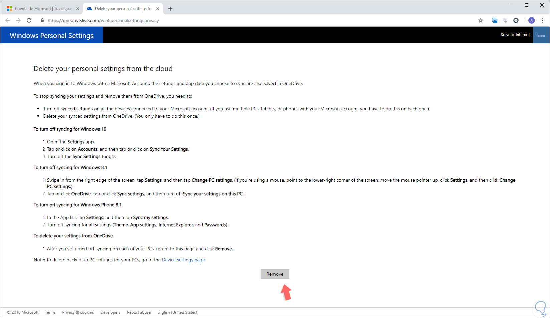Open the black circular 'e' extension icon

(x=516, y=20)
